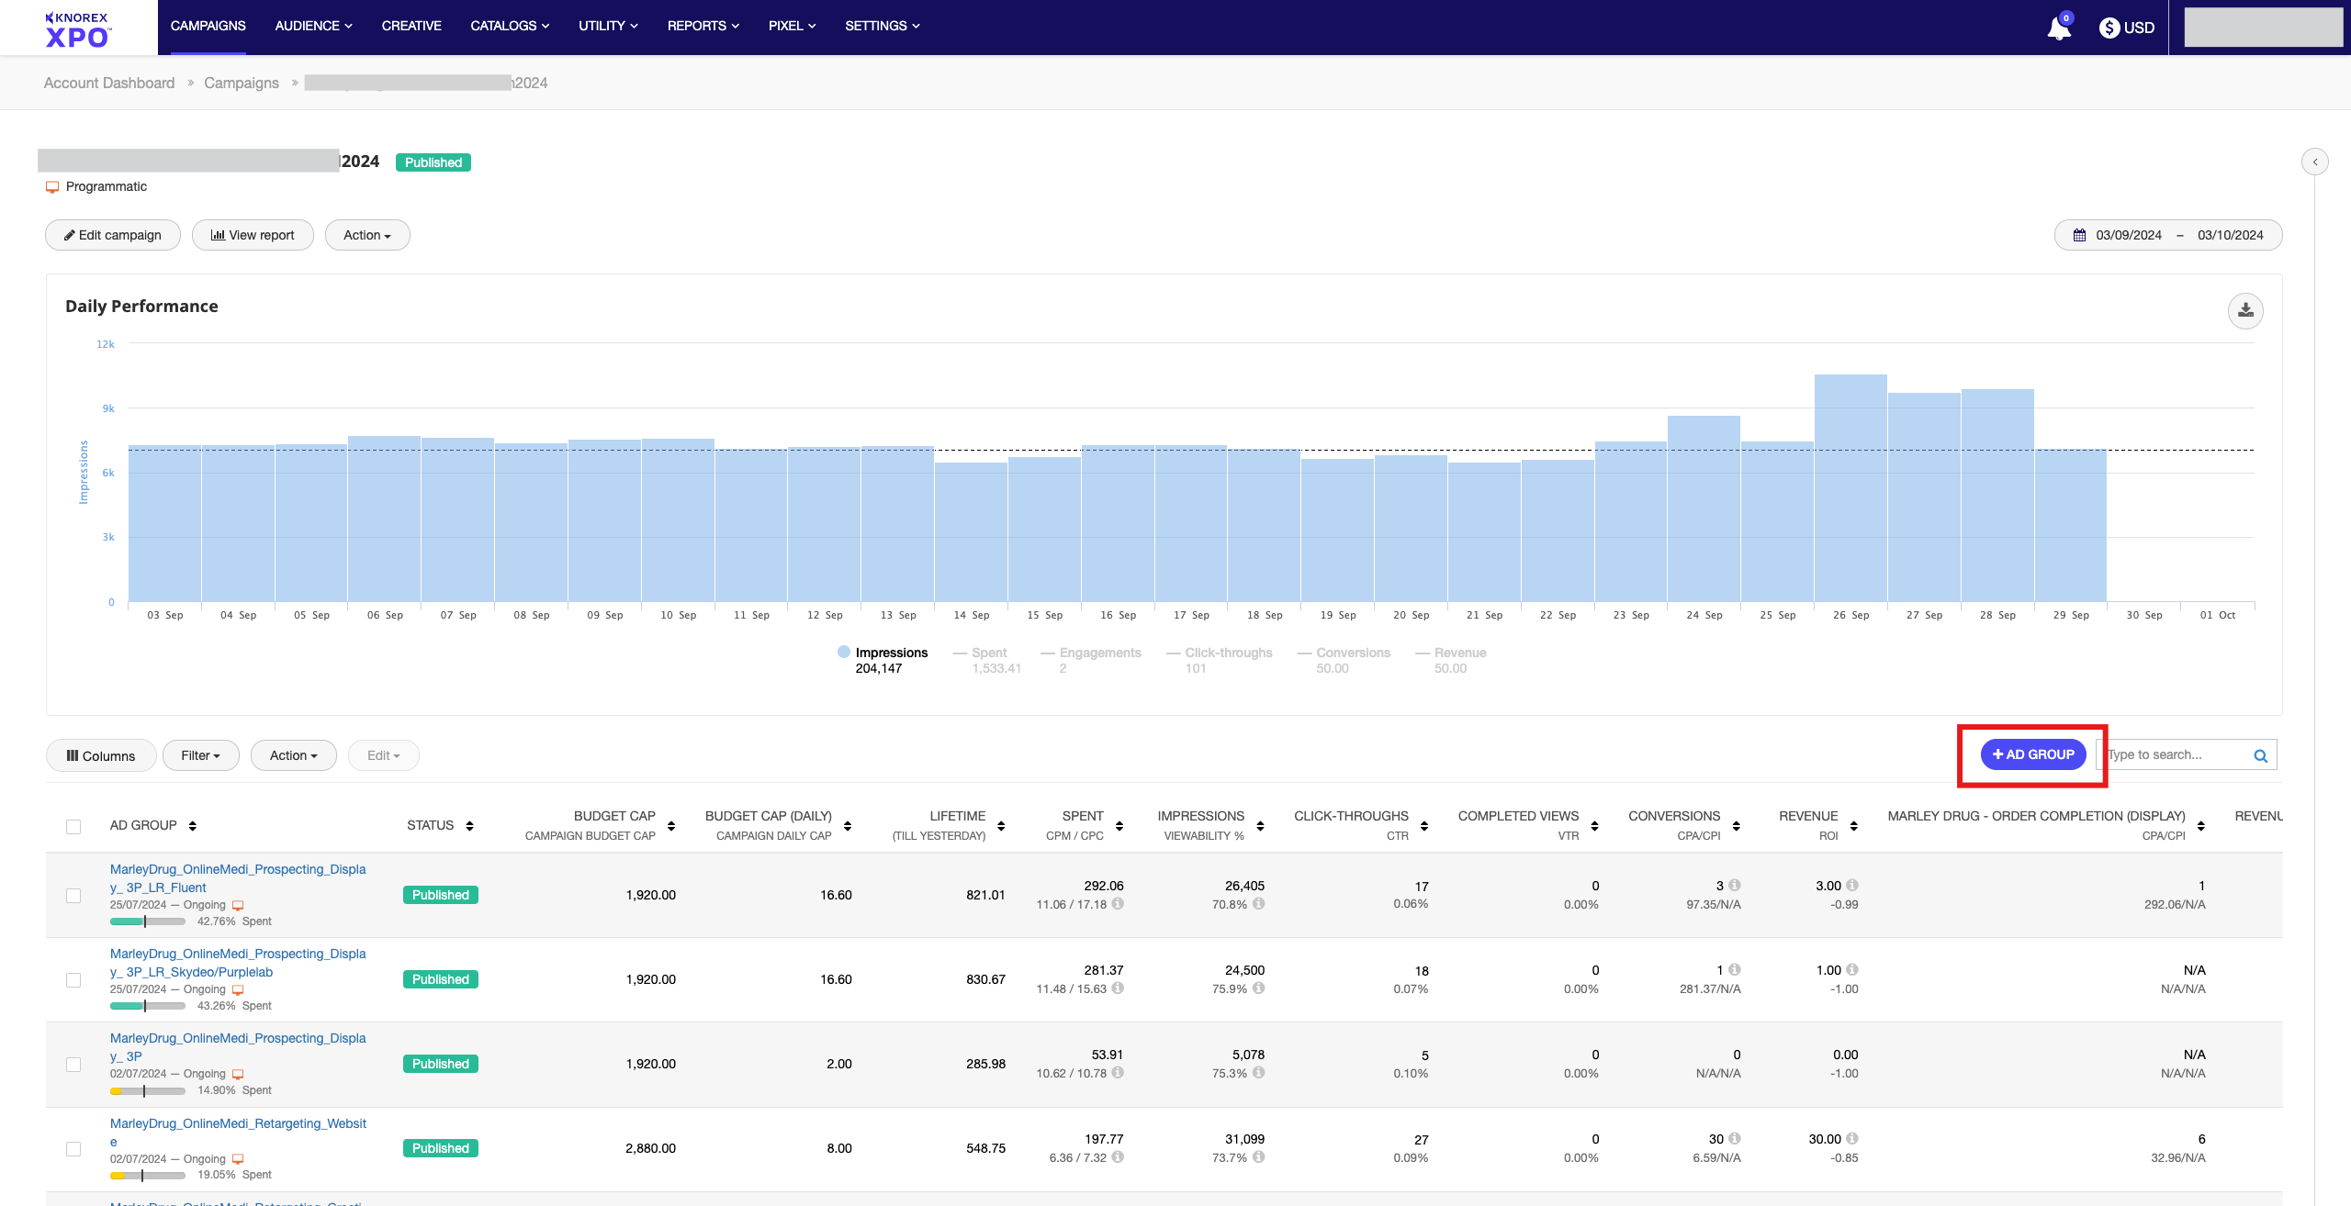Click the Knorex XPO logo
The height and width of the screenshot is (1206, 2351).
[x=78, y=28]
